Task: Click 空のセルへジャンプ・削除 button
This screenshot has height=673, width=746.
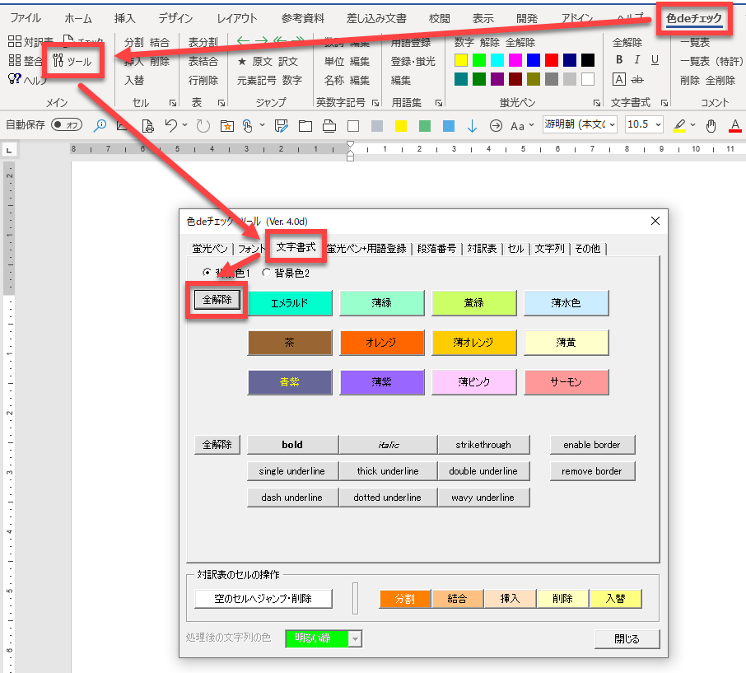Action: click(x=263, y=599)
